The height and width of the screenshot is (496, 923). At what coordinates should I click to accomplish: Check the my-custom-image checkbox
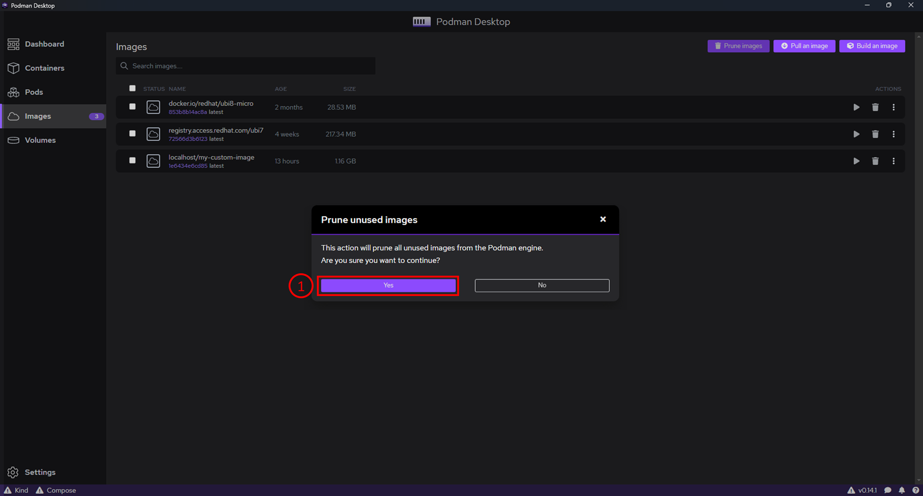pos(132,161)
